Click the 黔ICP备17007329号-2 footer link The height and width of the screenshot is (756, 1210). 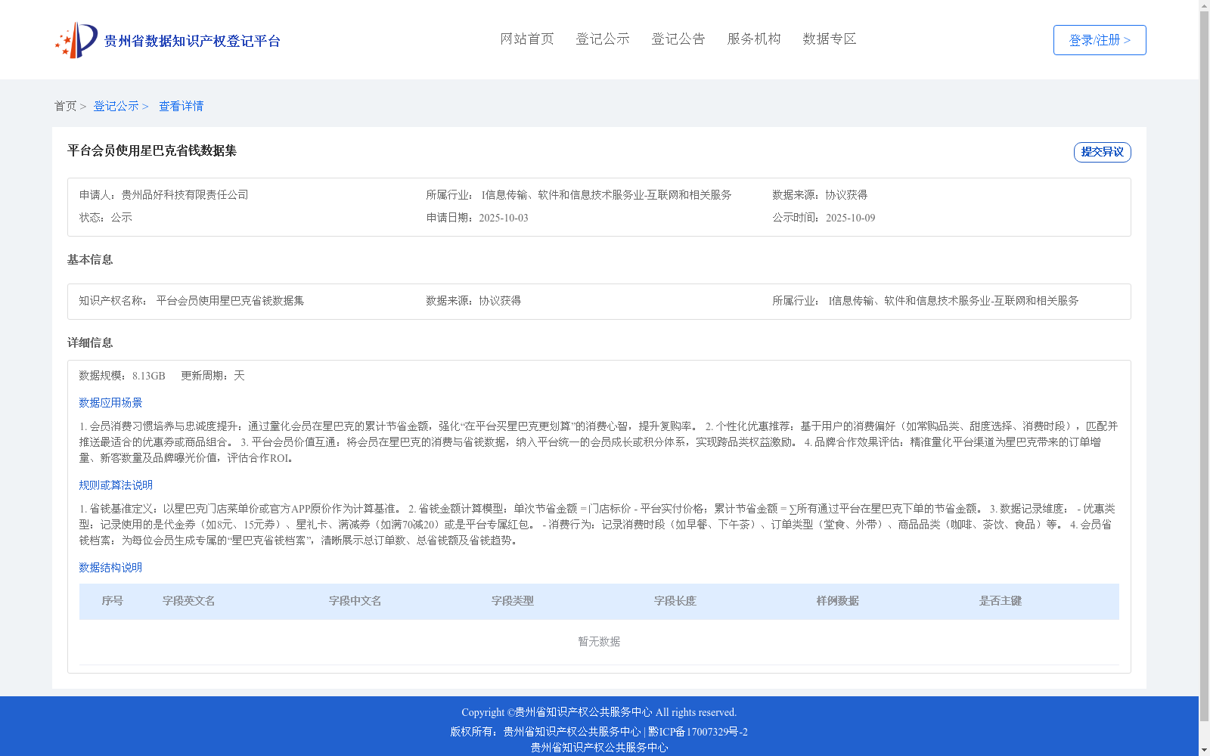697,732
